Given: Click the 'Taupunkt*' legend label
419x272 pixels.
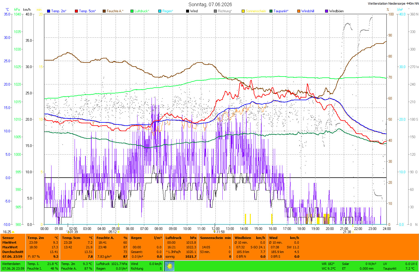Looking at the screenshot, I should pyautogui.click(x=281, y=11).
